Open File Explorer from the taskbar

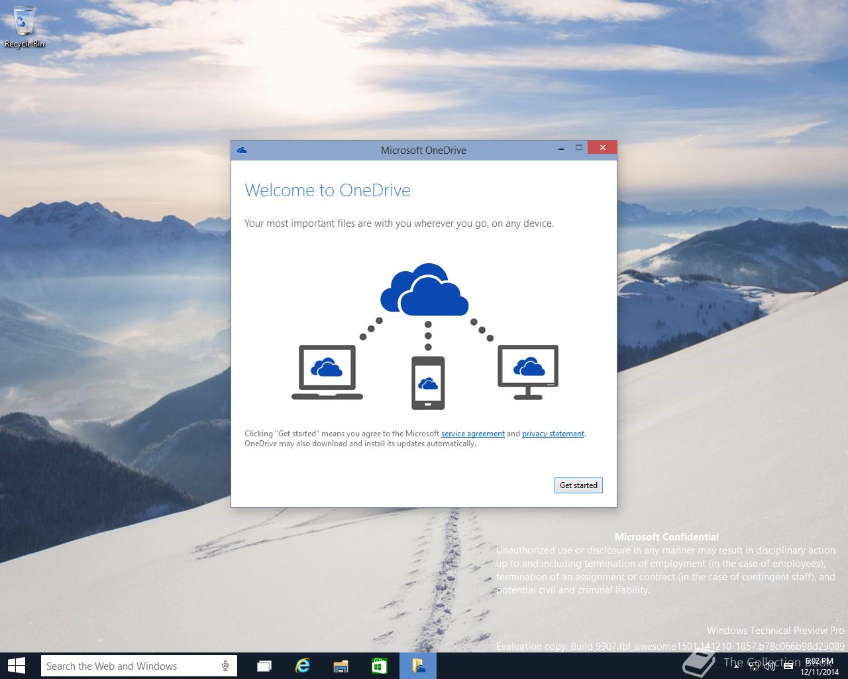click(341, 666)
